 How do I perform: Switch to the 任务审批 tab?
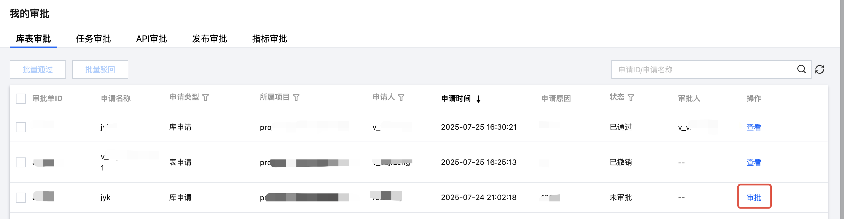coord(93,39)
